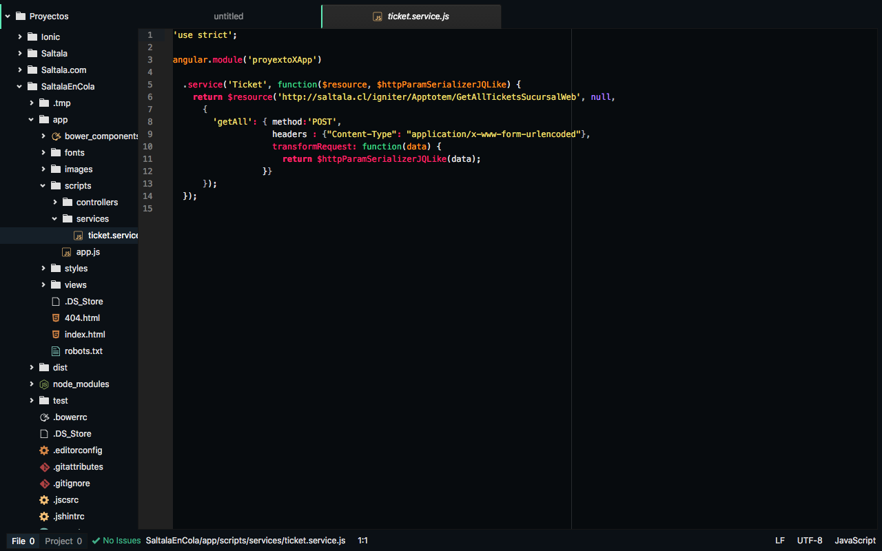Image resolution: width=882 pixels, height=551 pixels.
Task: Expand the dist folder chevron
Action: coord(31,367)
